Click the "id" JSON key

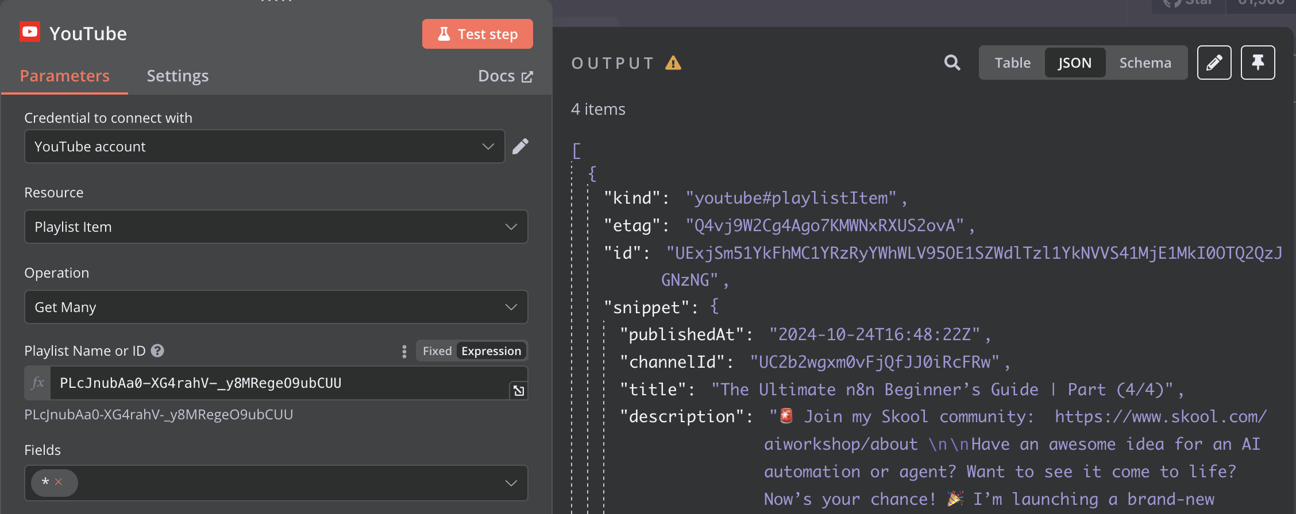(623, 253)
